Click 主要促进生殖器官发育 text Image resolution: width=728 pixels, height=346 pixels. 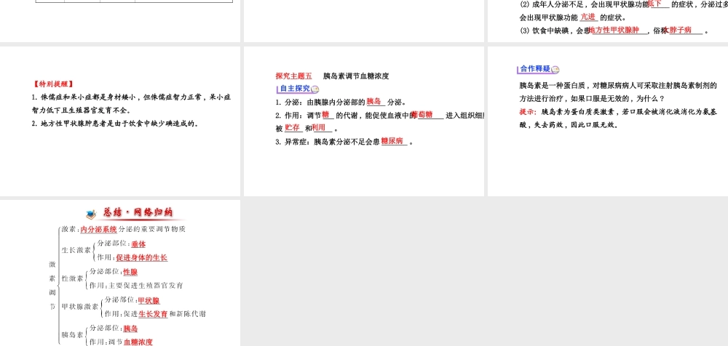(146, 285)
